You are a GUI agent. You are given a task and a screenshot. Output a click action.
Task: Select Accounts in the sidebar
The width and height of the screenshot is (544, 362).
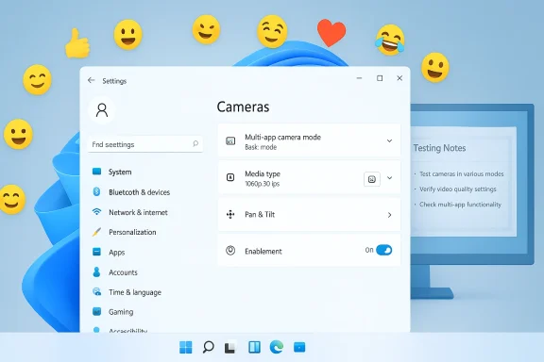(x=123, y=272)
